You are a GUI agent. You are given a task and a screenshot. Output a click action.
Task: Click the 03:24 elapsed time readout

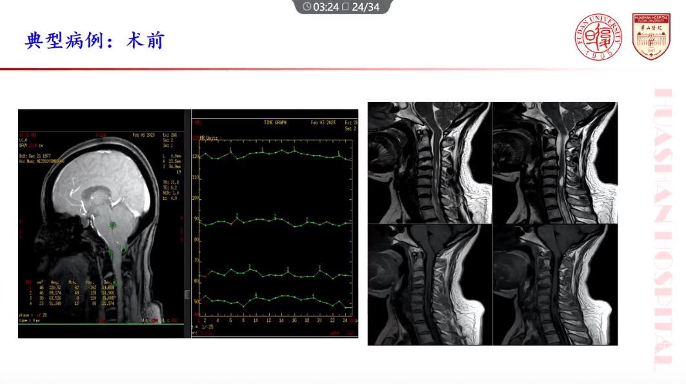[x=326, y=7]
